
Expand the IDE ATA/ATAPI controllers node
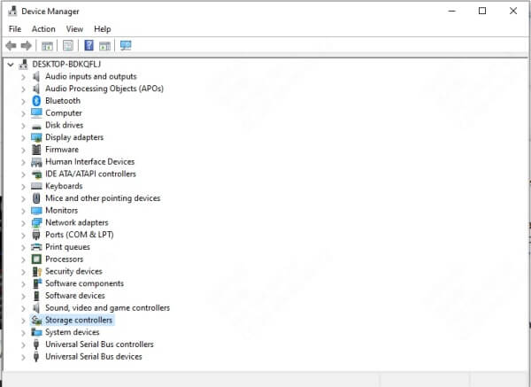[x=23, y=174]
